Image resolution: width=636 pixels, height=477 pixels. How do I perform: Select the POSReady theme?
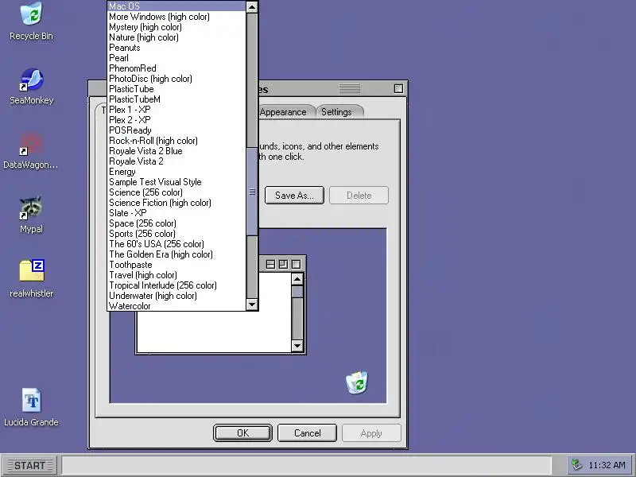[176, 130]
